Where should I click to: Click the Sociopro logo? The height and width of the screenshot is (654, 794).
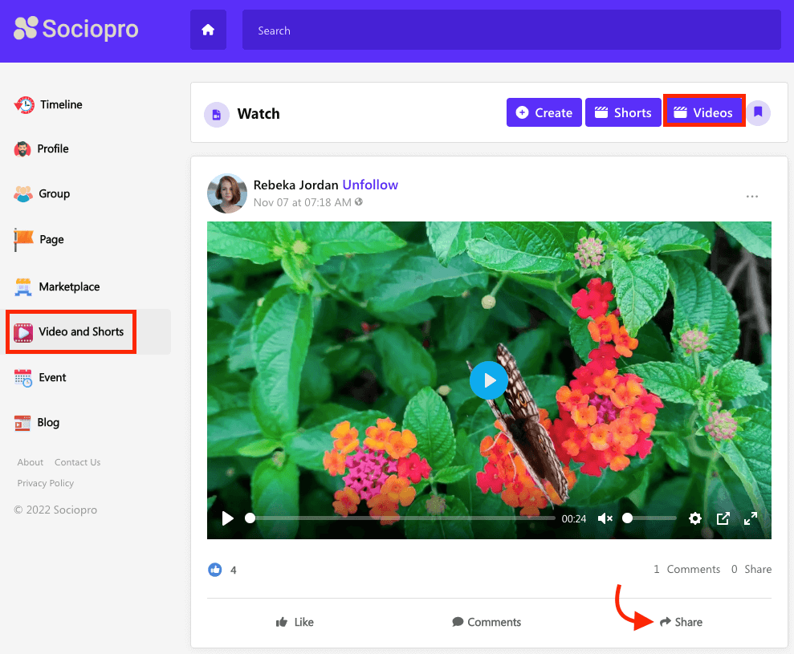coord(76,29)
